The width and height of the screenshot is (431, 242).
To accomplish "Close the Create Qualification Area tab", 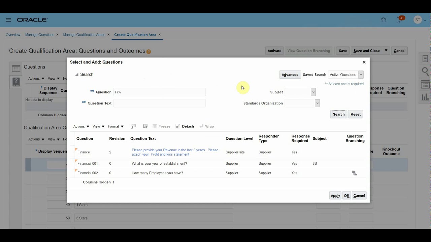I will [160, 35].
